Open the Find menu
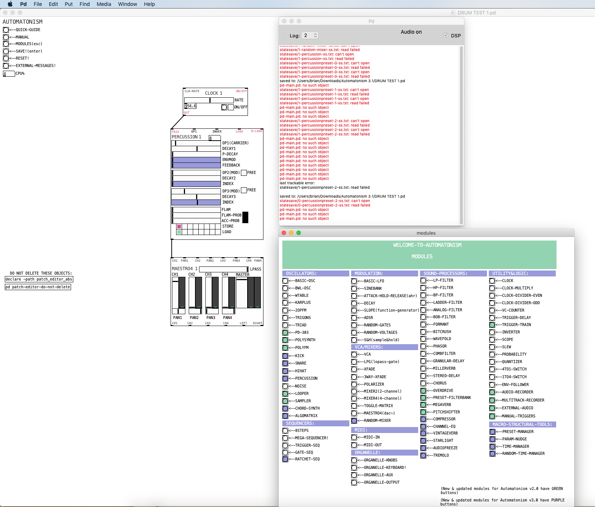 pos(85,4)
